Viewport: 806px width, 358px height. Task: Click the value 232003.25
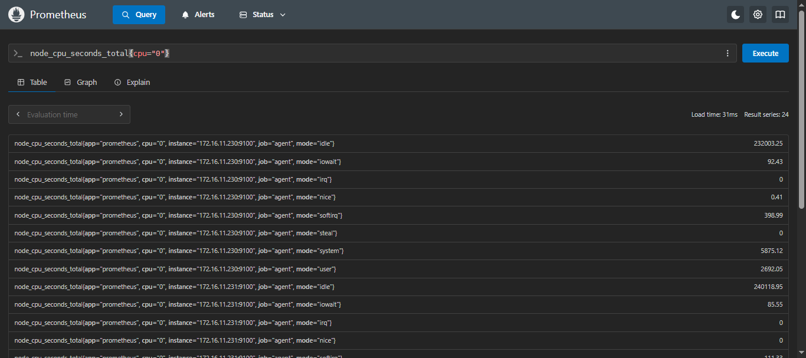[x=768, y=143]
